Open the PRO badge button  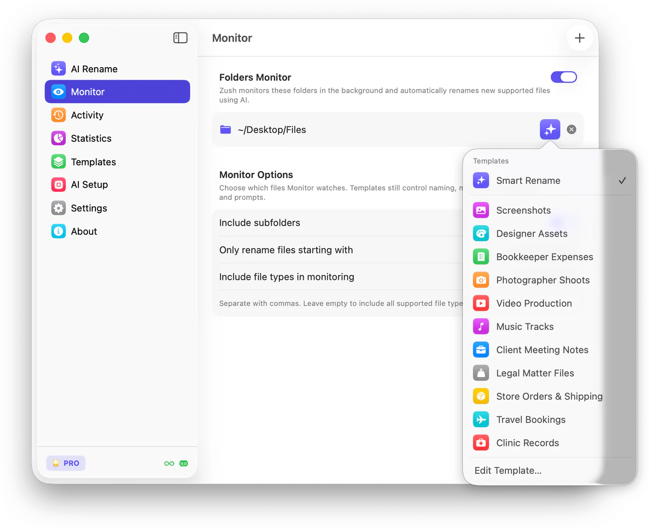tap(66, 463)
